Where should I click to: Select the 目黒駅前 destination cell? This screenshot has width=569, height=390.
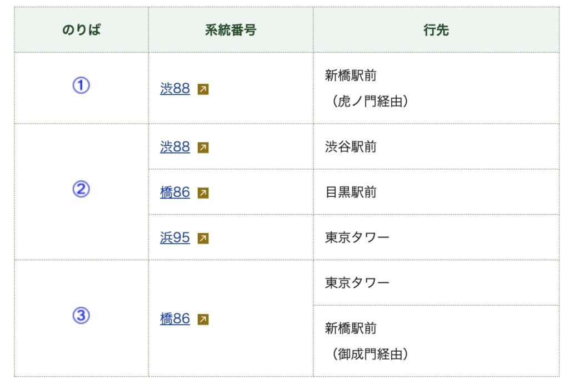pyautogui.click(x=436, y=192)
